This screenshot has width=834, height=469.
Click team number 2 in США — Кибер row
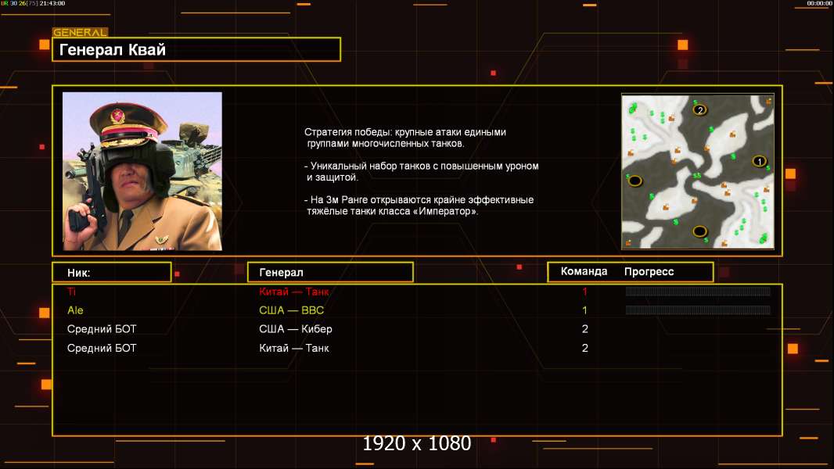click(585, 329)
